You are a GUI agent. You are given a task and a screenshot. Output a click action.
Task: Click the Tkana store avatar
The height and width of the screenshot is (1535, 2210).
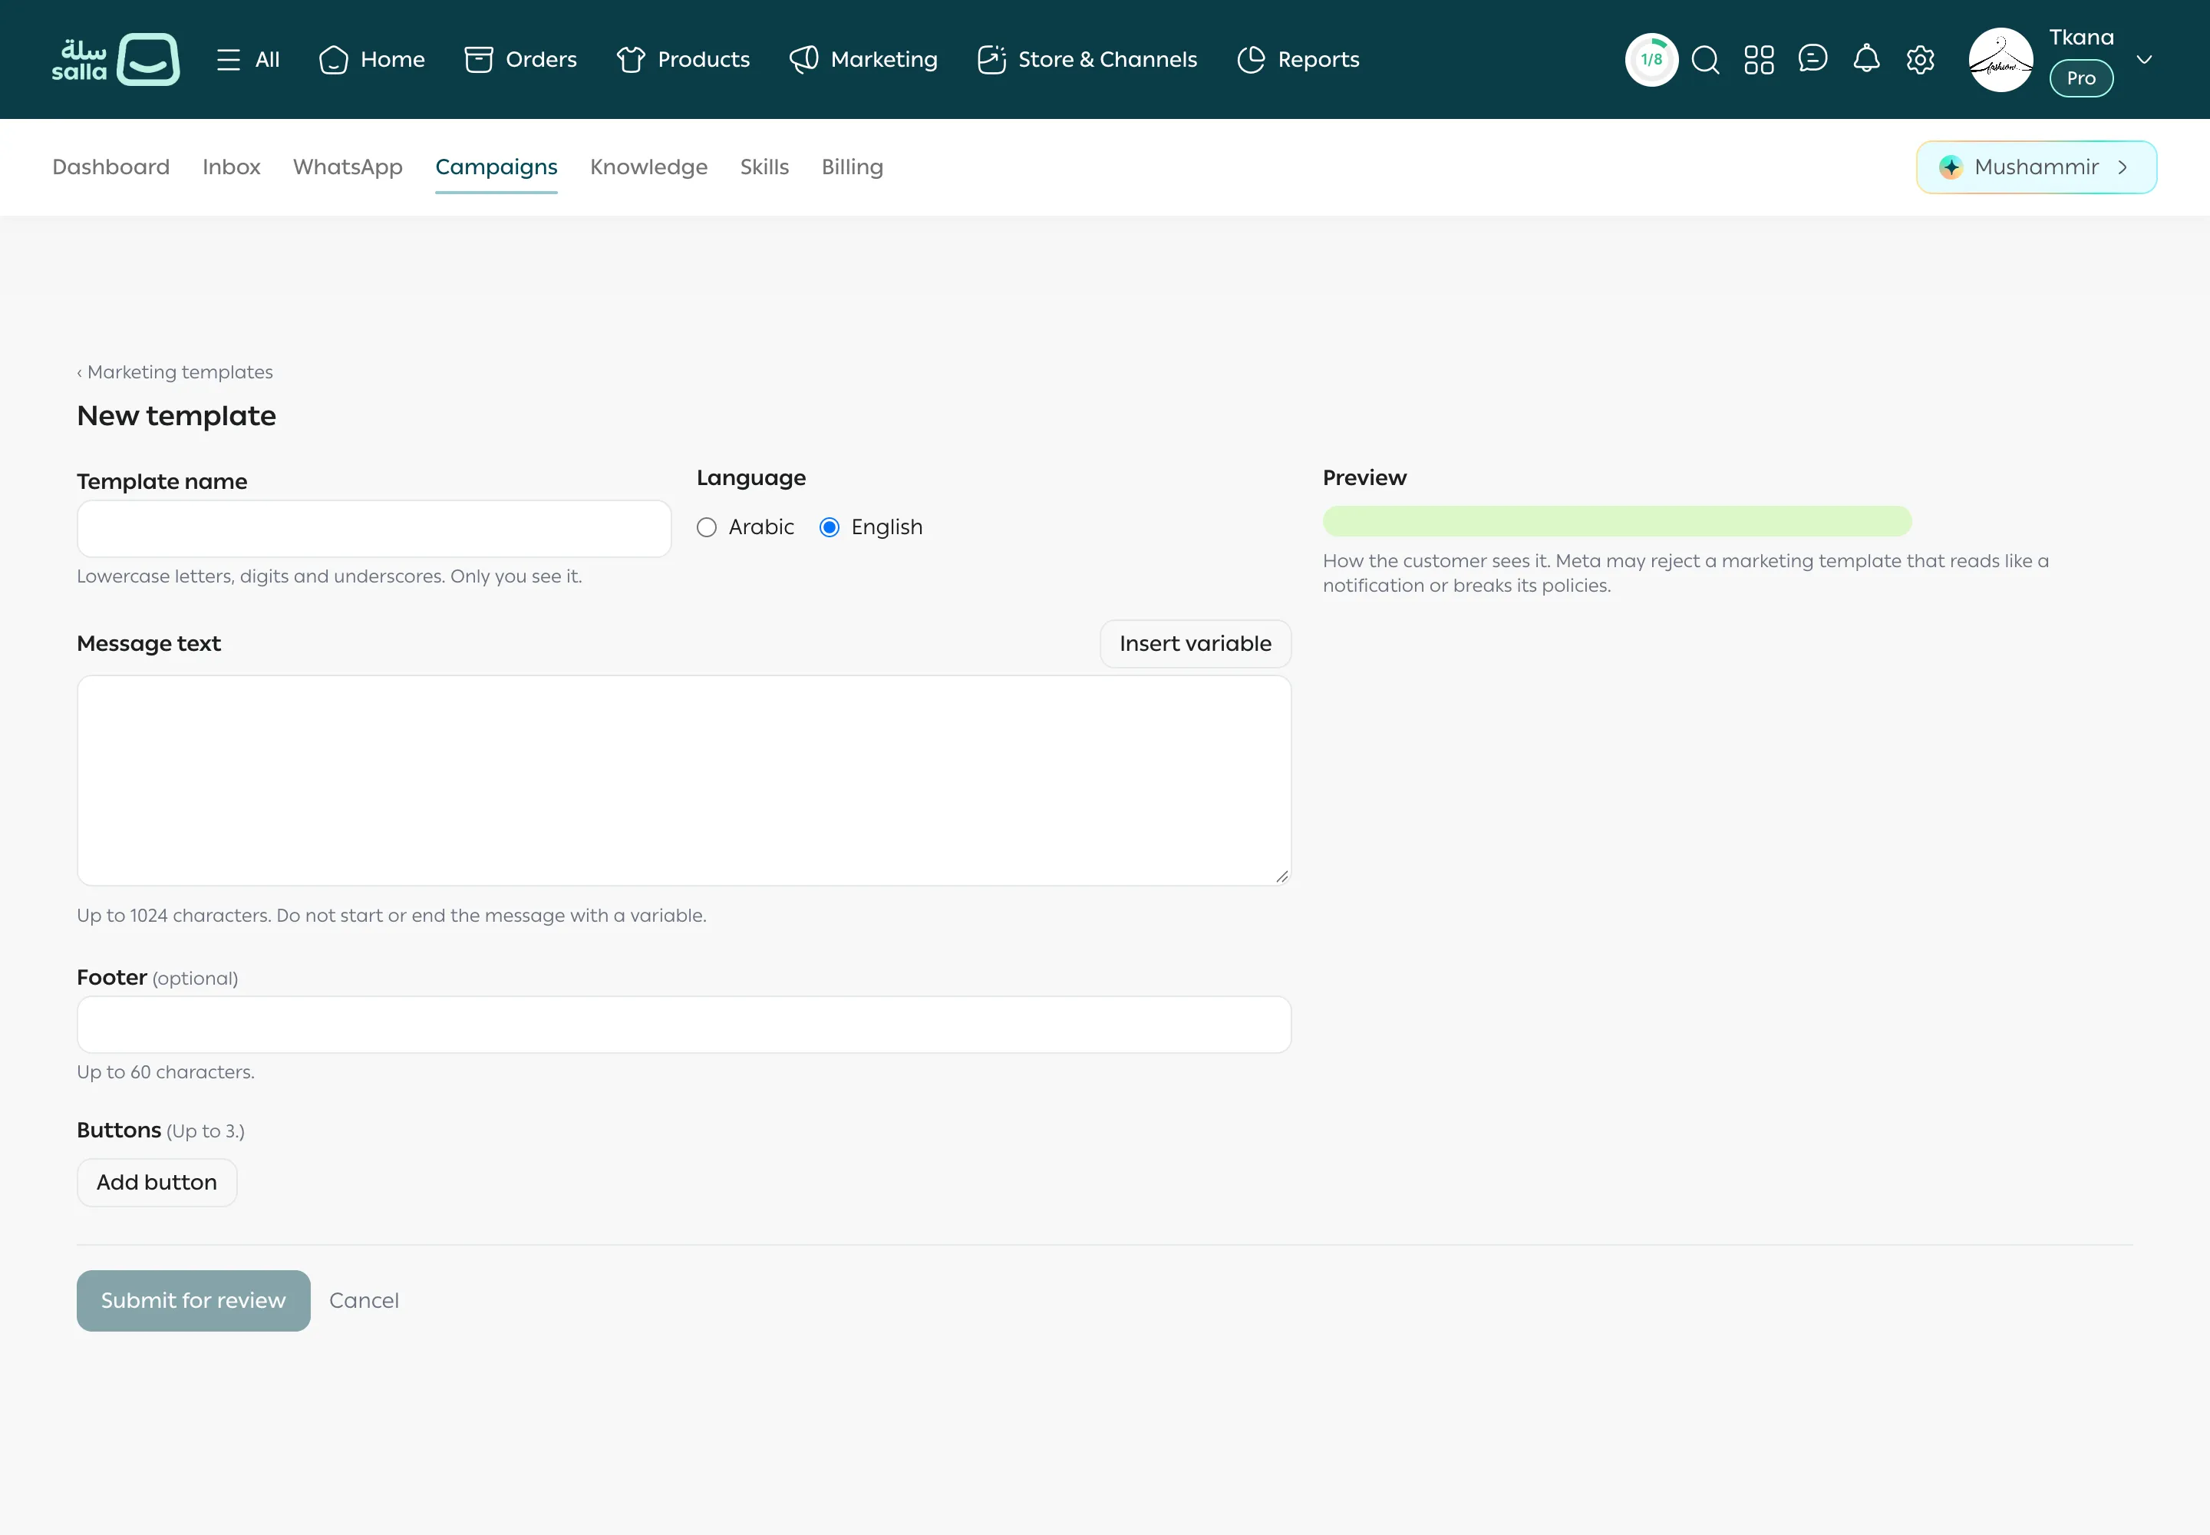2001,60
